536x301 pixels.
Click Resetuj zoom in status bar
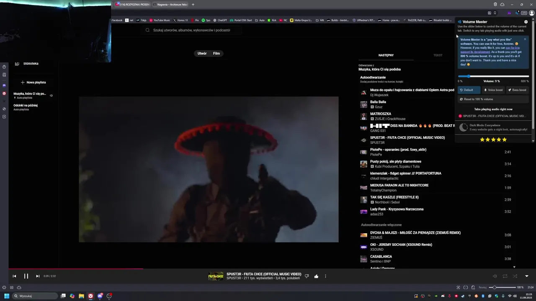pyautogui.click(x=483, y=288)
